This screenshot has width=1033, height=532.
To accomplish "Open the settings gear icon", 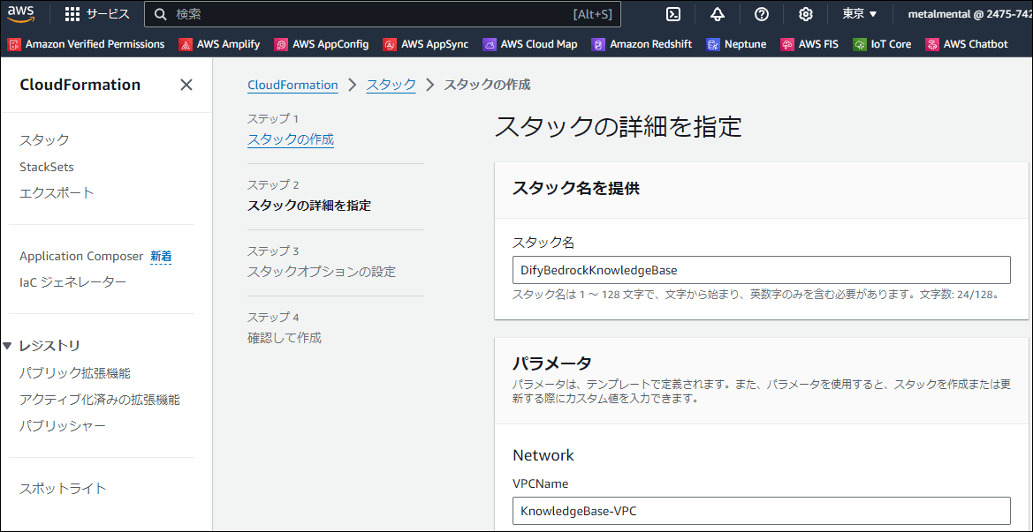I will coord(805,14).
